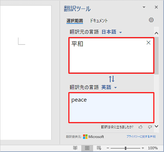
Task: Open the プライバシーに関する声明 link
Action: (x=141, y=137)
